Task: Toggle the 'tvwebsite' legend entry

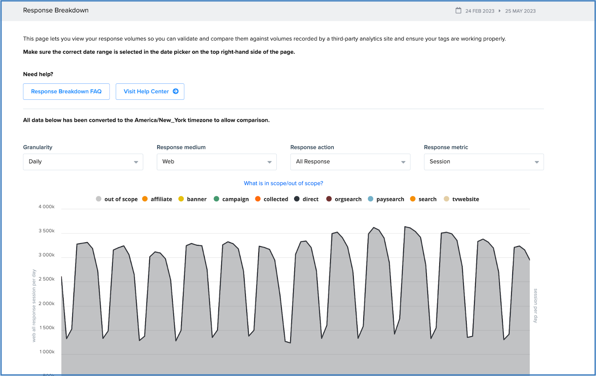Action: [x=446, y=199]
